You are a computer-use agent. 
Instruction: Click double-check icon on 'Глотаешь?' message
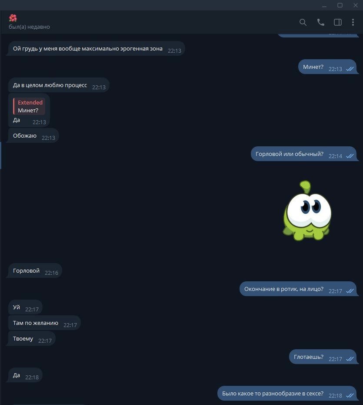coord(350,359)
